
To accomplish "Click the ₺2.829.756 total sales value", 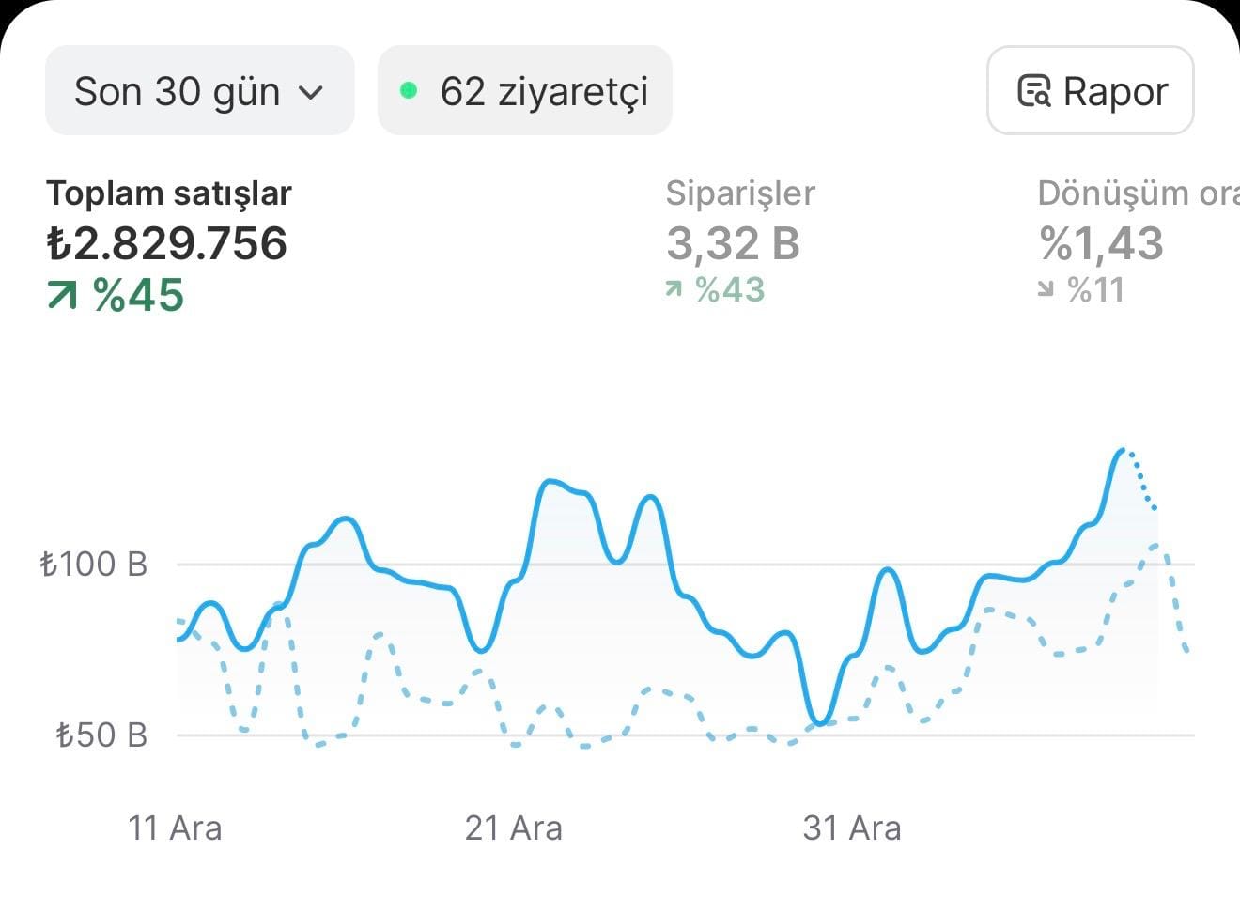I will (167, 243).
